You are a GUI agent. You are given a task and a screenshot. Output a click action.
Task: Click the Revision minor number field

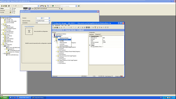[x=46, y=18]
